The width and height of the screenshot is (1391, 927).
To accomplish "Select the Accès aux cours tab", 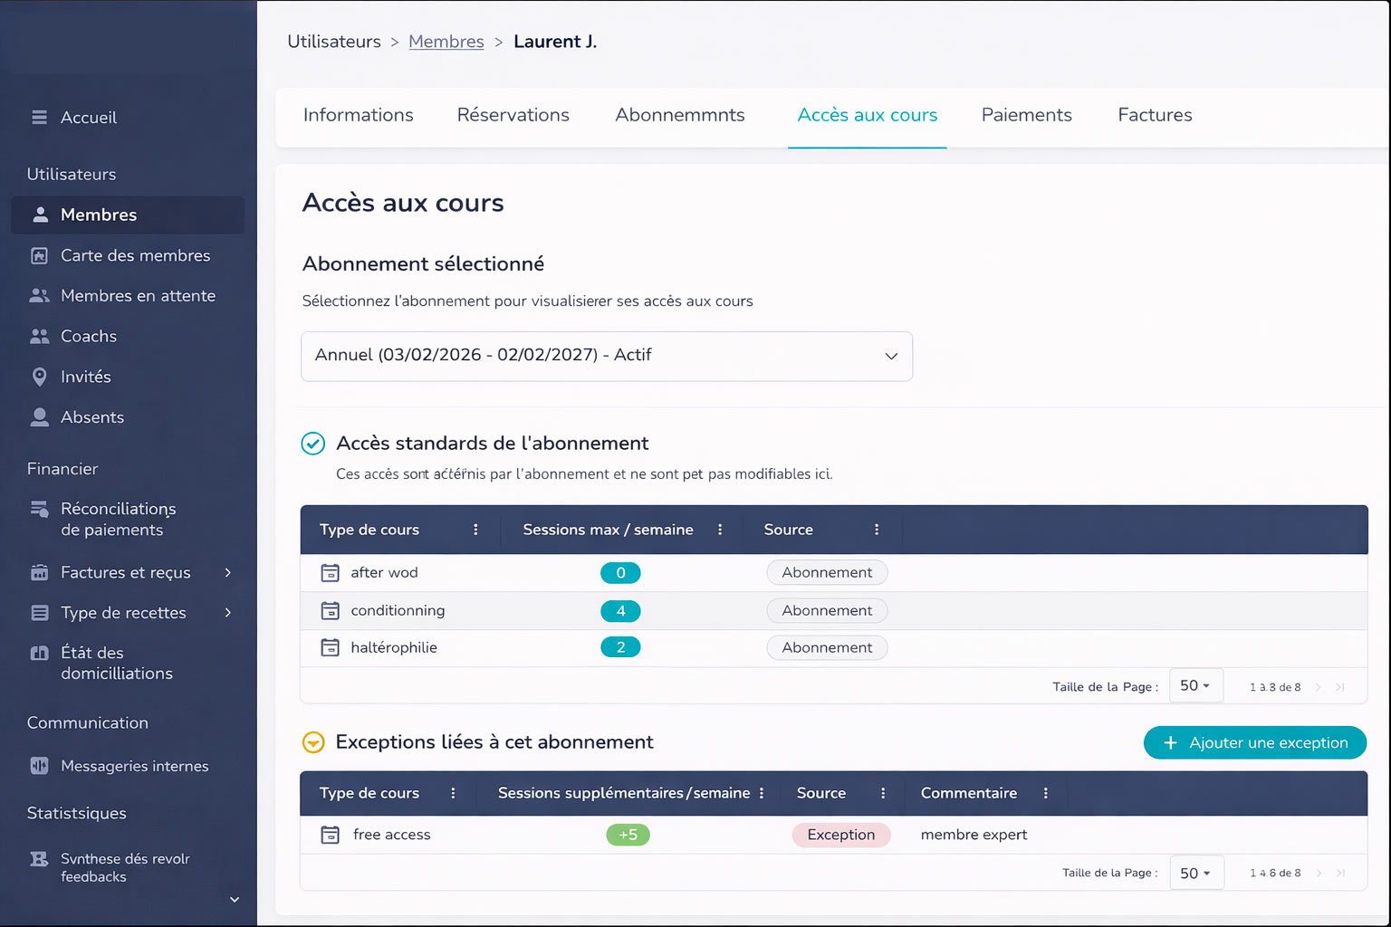I will 868,115.
